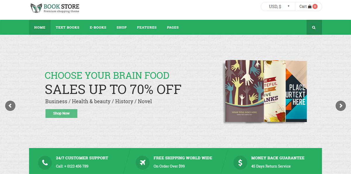Screen dimensions: 351x174
Task: Click the dollar money back icon
Action: 240,163
